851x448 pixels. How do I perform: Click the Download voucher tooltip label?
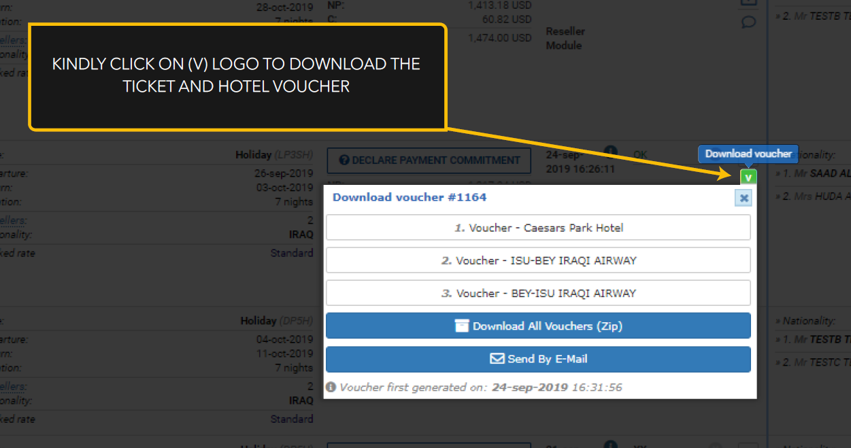(x=748, y=154)
